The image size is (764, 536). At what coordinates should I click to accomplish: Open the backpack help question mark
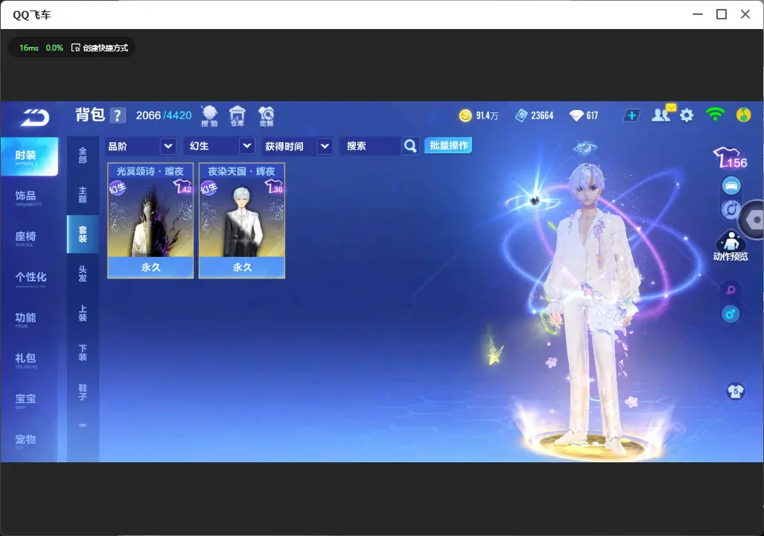[118, 115]
